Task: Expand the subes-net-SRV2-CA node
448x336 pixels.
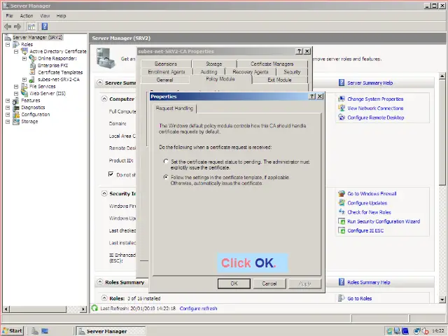Action: 24,80
